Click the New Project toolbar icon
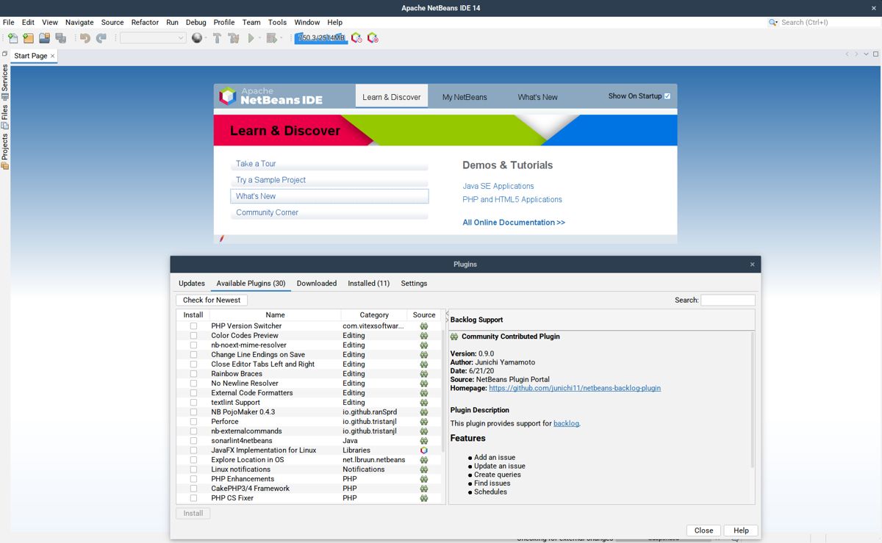 pyautogui.click(x=28, y=38)
